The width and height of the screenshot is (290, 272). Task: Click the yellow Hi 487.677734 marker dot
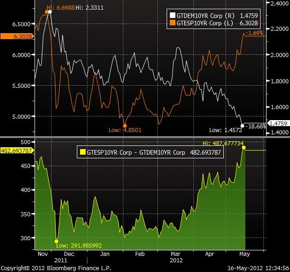click(244, 148)
